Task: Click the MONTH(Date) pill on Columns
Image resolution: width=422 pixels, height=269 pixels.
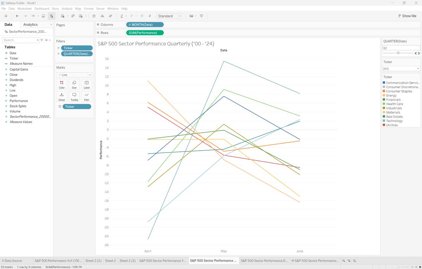Action: tap(145, 25)
